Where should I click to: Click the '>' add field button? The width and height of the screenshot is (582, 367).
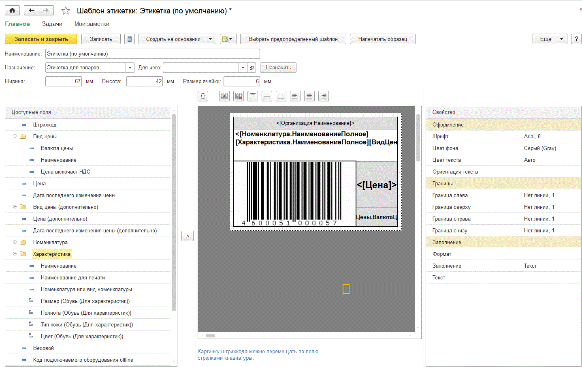188,236
